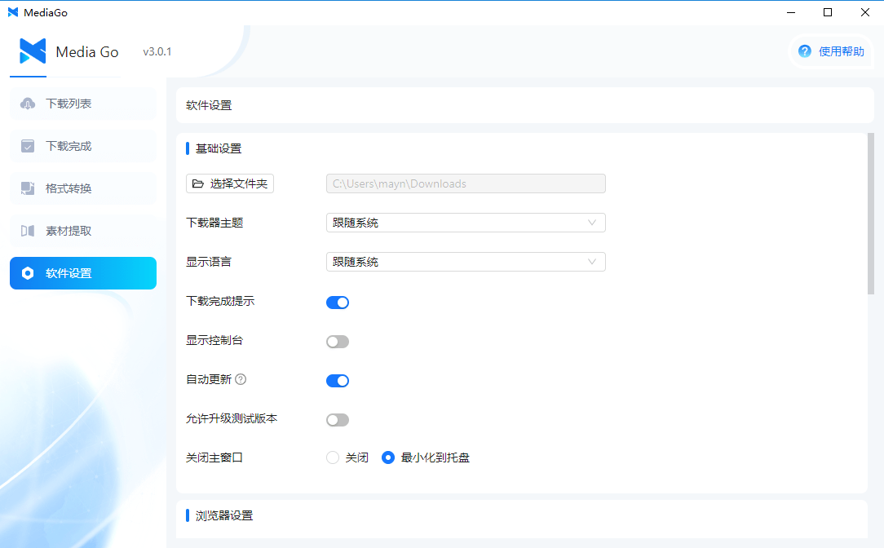
Task: Open the 显示语言 dropdown
Action: [465, 261]
